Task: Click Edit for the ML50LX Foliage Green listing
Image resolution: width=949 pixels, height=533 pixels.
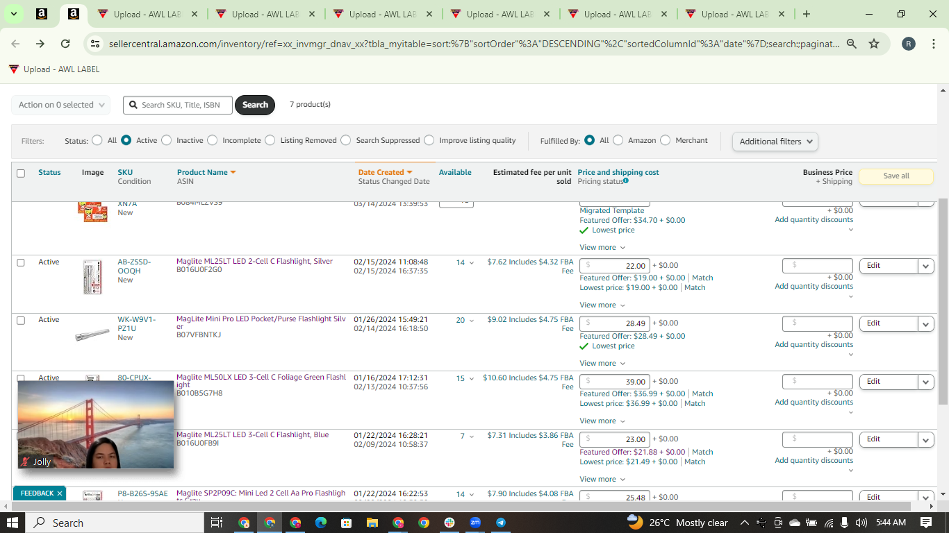Action: (889, 382)
